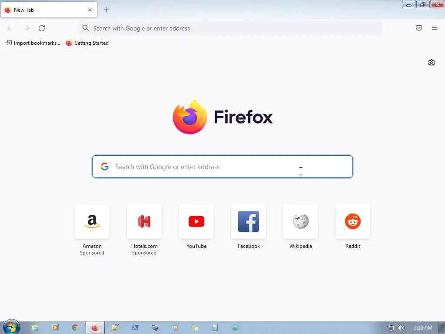Click the YouTube label below tile
The width and height of the screenshot is (445, 334).
196,246
